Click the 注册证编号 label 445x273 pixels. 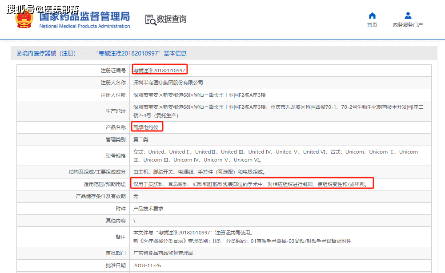click(113, 70)
